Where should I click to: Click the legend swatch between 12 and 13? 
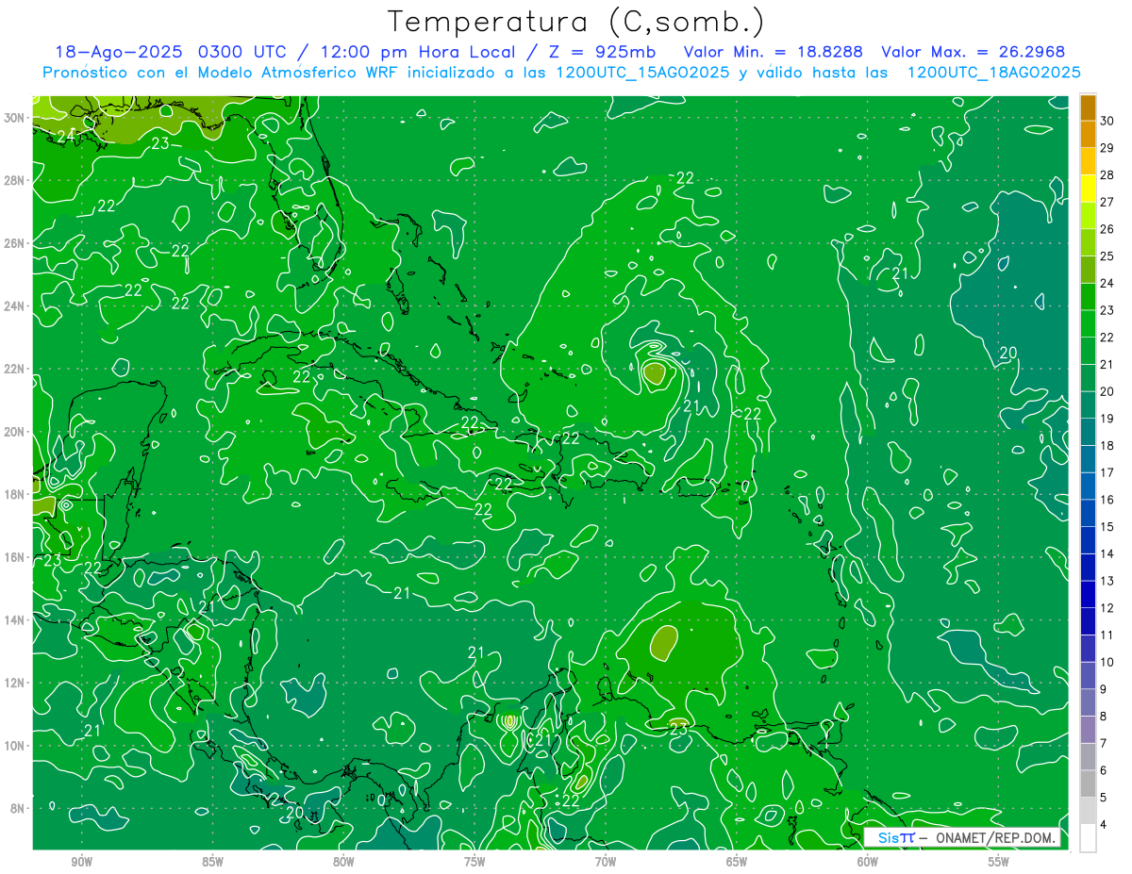1088,594
